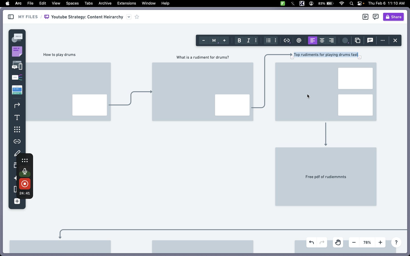The width and height of the screenshot is (410, 256).
Task: Open file title dropdown menu
Action: (x=129, y=17)
